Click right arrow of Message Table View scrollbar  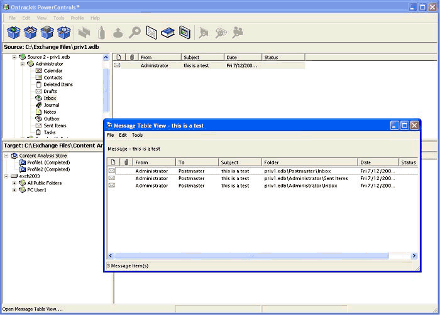click(414, 255)
